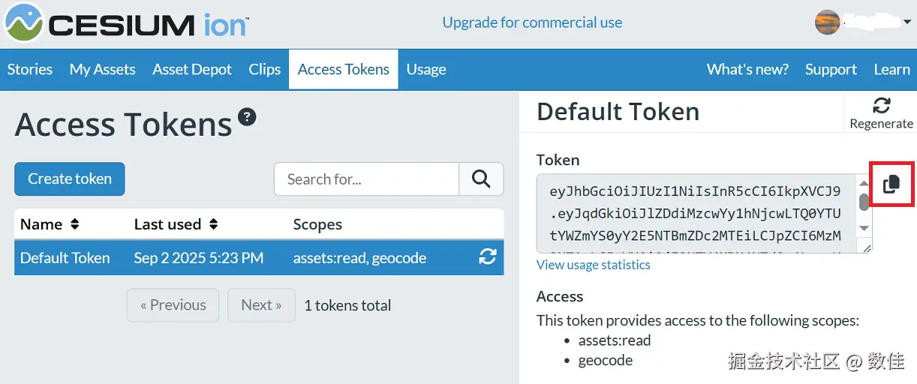Viewport: 917px width, 384px height.
Task: Sort tokens by Last used column
Action: [x=176, y=224]
